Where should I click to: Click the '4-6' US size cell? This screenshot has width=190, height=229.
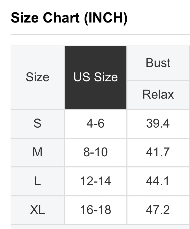click(96, 123)
